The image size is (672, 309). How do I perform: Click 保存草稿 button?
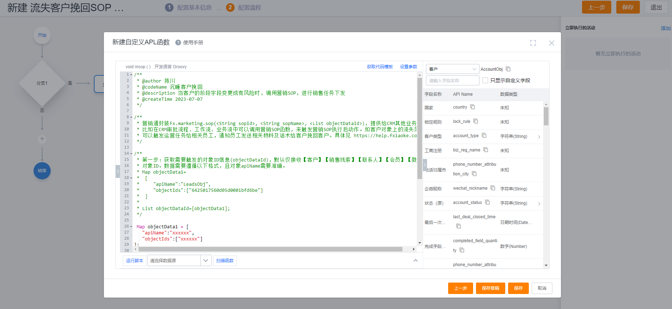[x=491, y=288]
